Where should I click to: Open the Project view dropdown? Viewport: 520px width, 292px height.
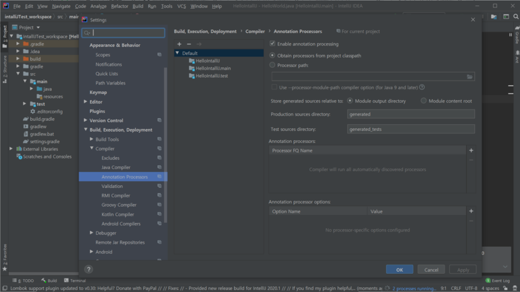click(38, 28)
